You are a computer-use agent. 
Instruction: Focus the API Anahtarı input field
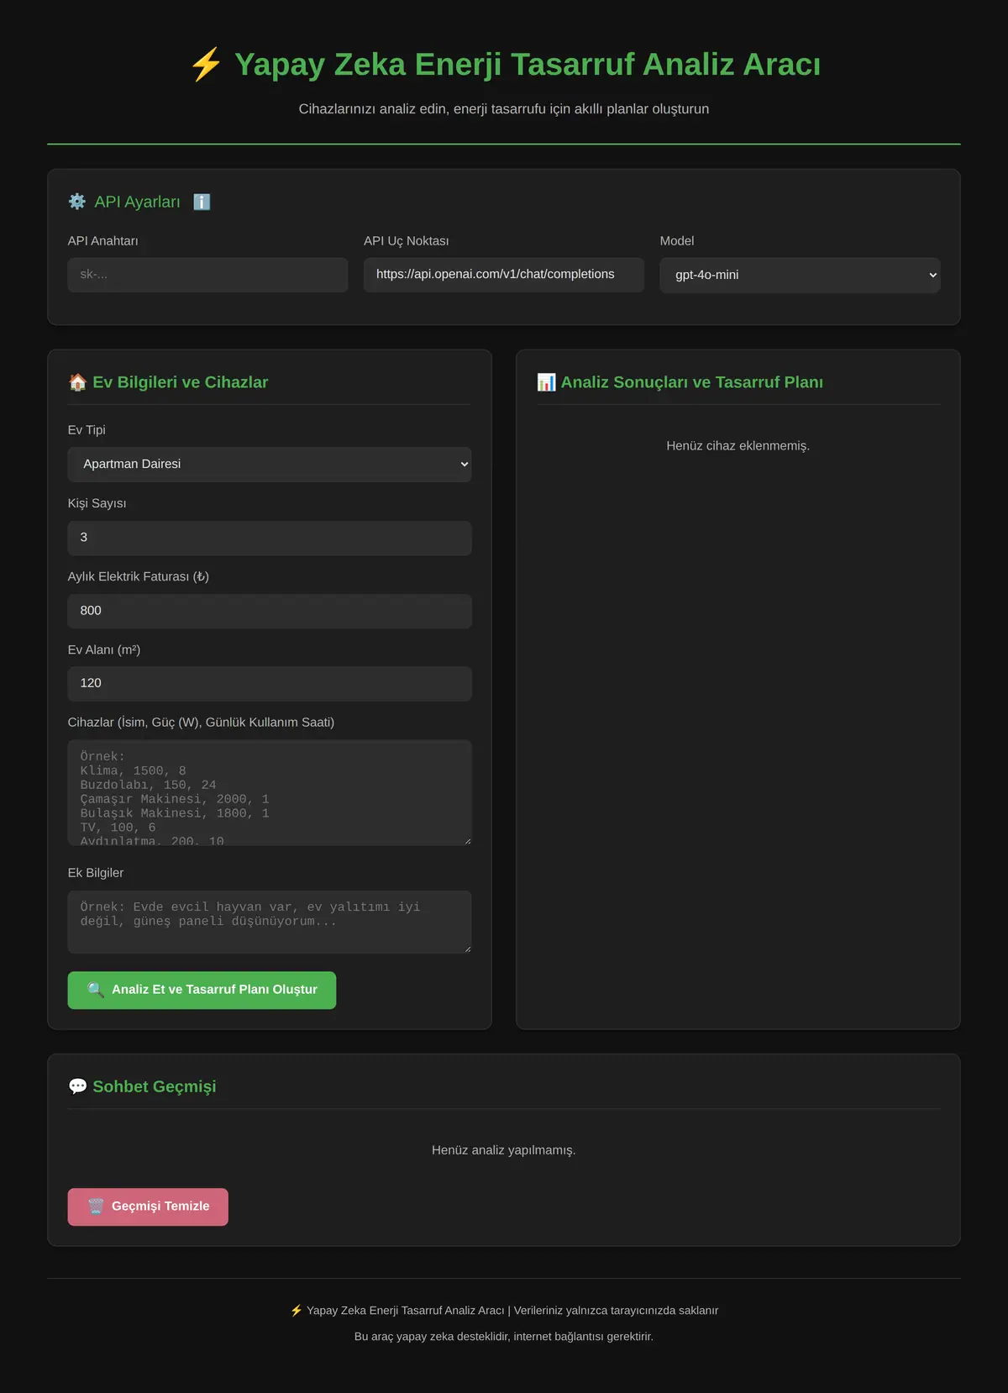click(x=207, y=275)
